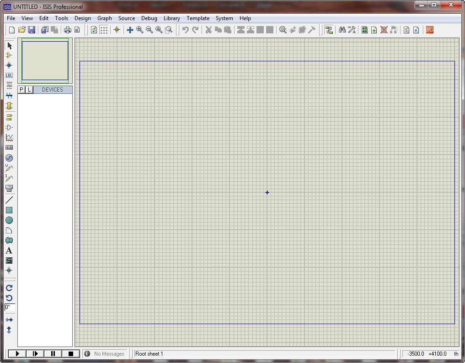Open the Property Assignment Tool
Viewport: 465px width, 363px height.
[x=352, y=30]
